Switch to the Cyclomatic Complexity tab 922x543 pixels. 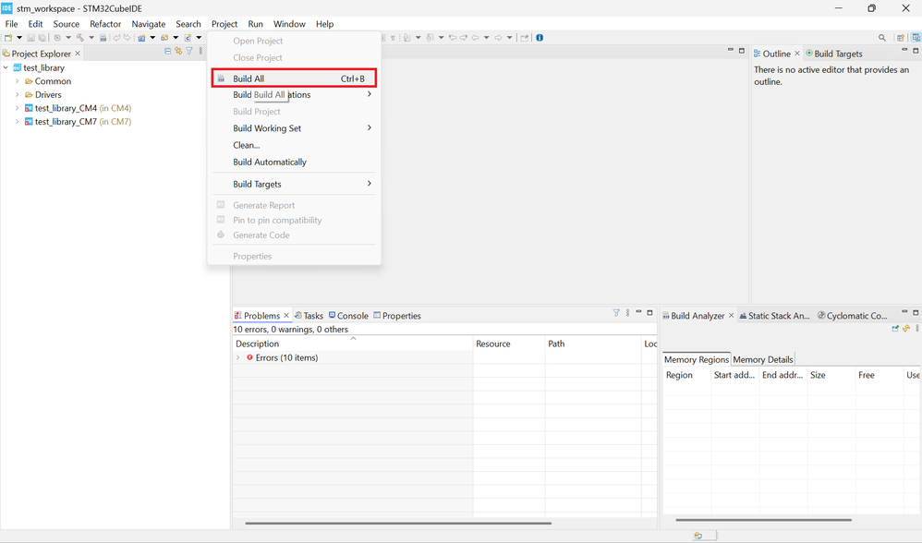tap(852, 316)
